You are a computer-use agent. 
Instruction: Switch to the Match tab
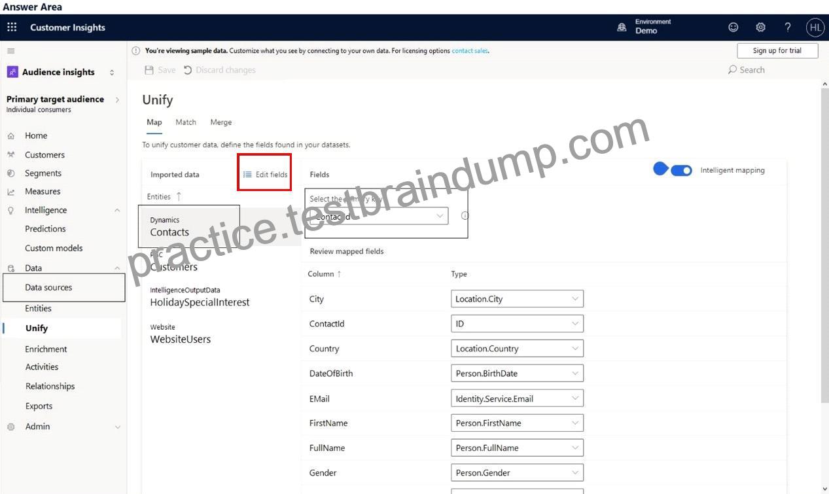[186, 122]
